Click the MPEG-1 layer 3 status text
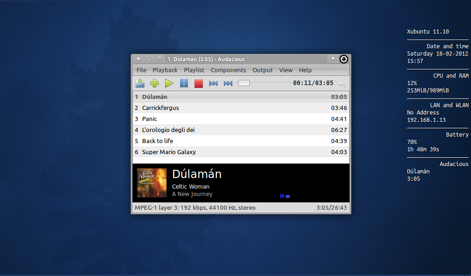The height and width of the screenshot is (276, 471). click(x=195, y=207)
